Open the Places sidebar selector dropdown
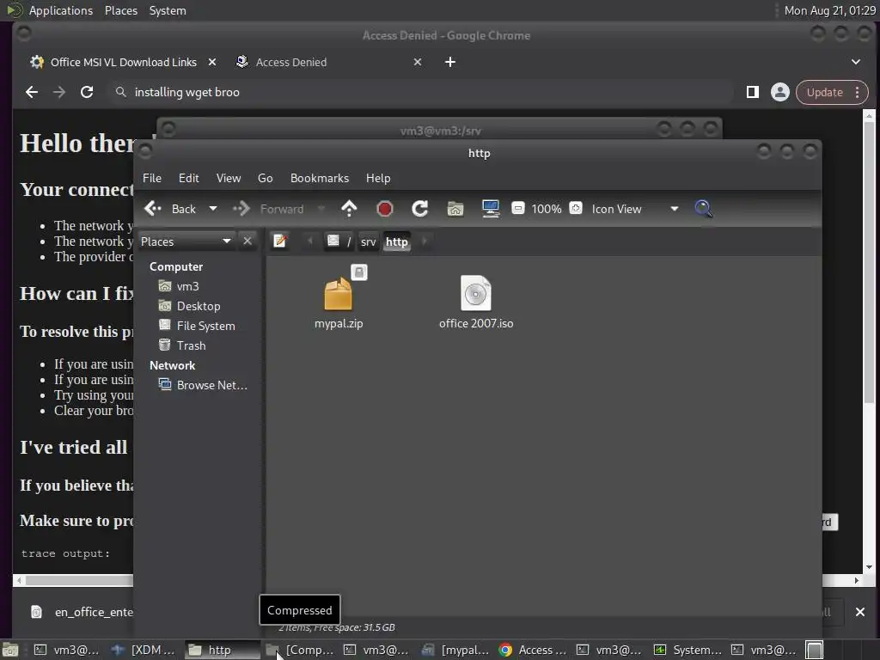The height and width of the screenshot is (660, 880). coord(186,241)
